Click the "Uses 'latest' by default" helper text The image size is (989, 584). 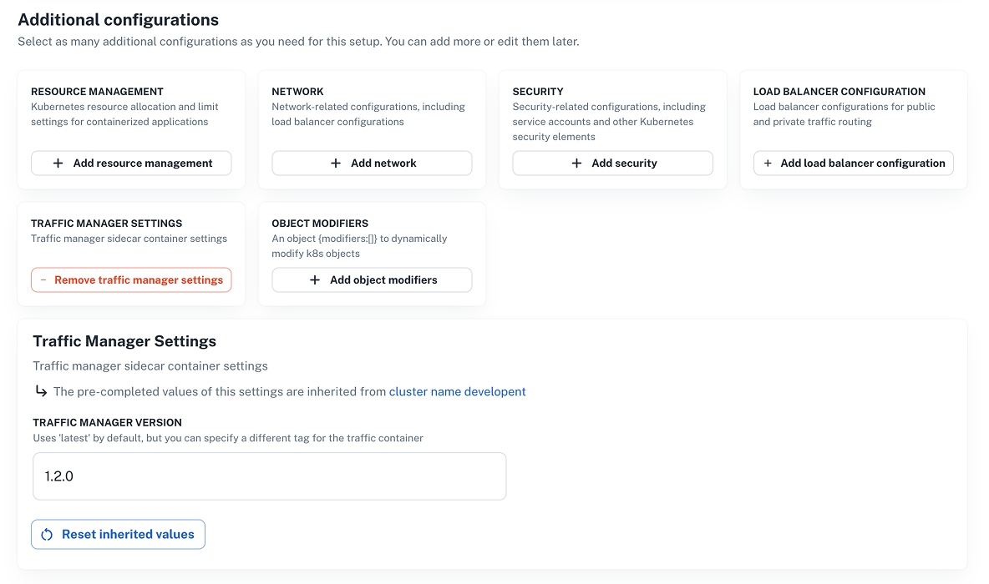tap(227, 438)
